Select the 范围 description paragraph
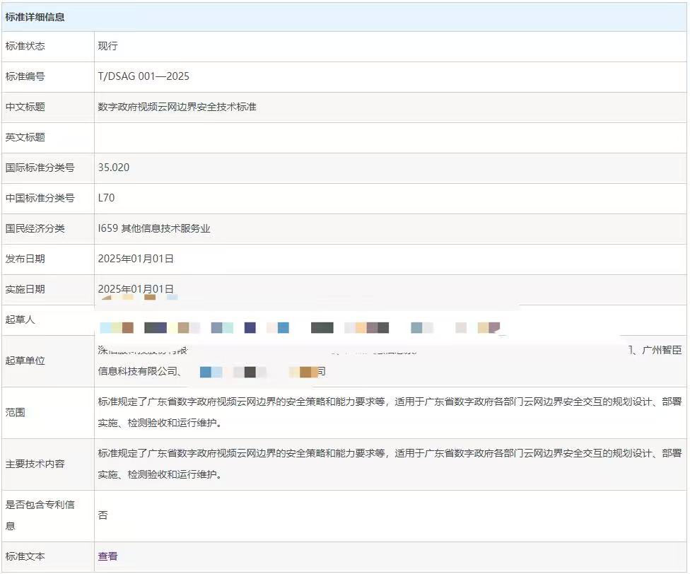The height and width of the screenshot is (574, 690). point(390,413)
